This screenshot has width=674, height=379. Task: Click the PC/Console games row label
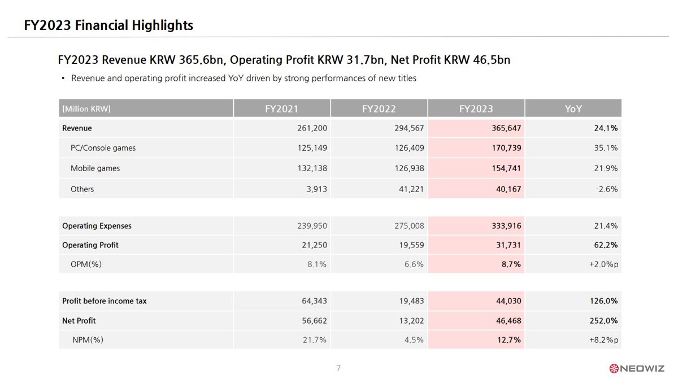pyautogui.click(x=103, y=148)
